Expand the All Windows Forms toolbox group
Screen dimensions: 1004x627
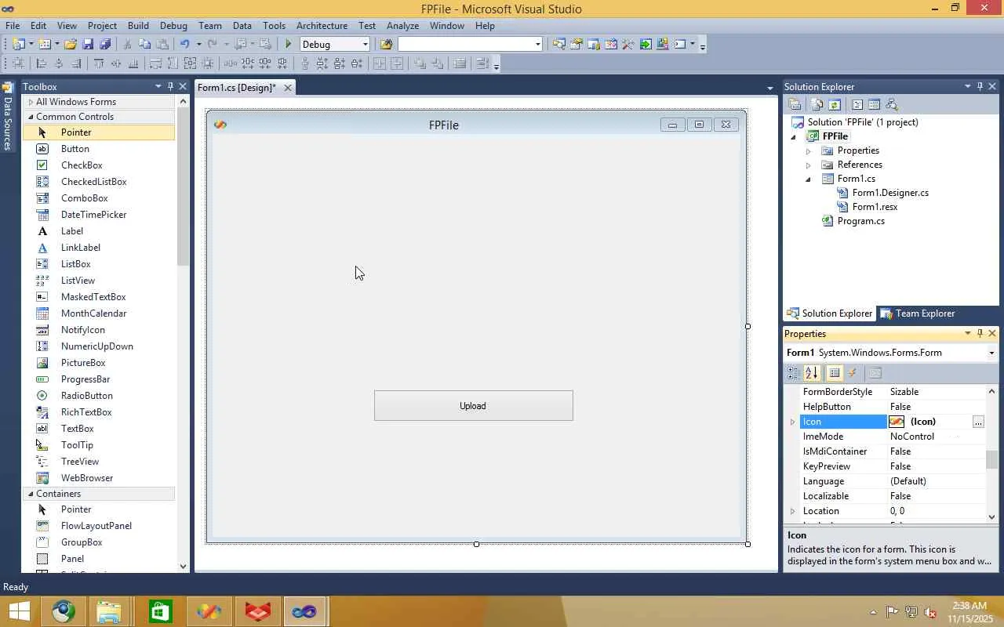point(31,102)
